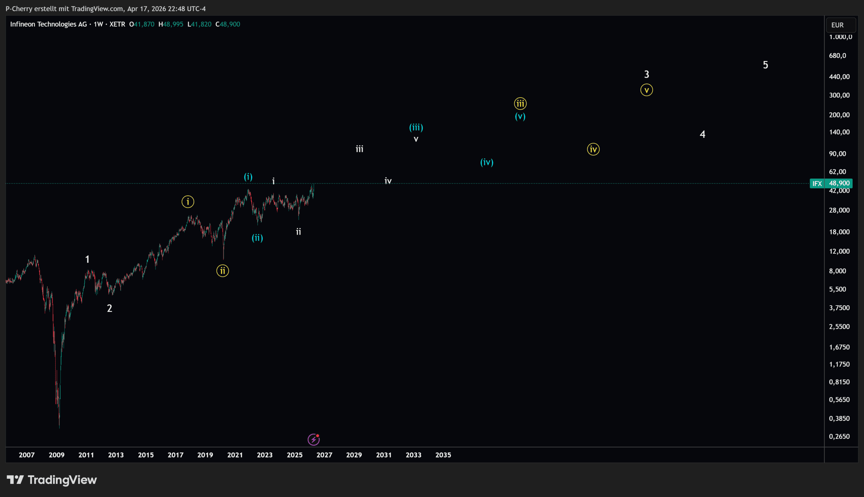The width and height of the screenshot is (864, 497).
Task: Click the 140,00 level on price scale
Action: pos(839,132)
